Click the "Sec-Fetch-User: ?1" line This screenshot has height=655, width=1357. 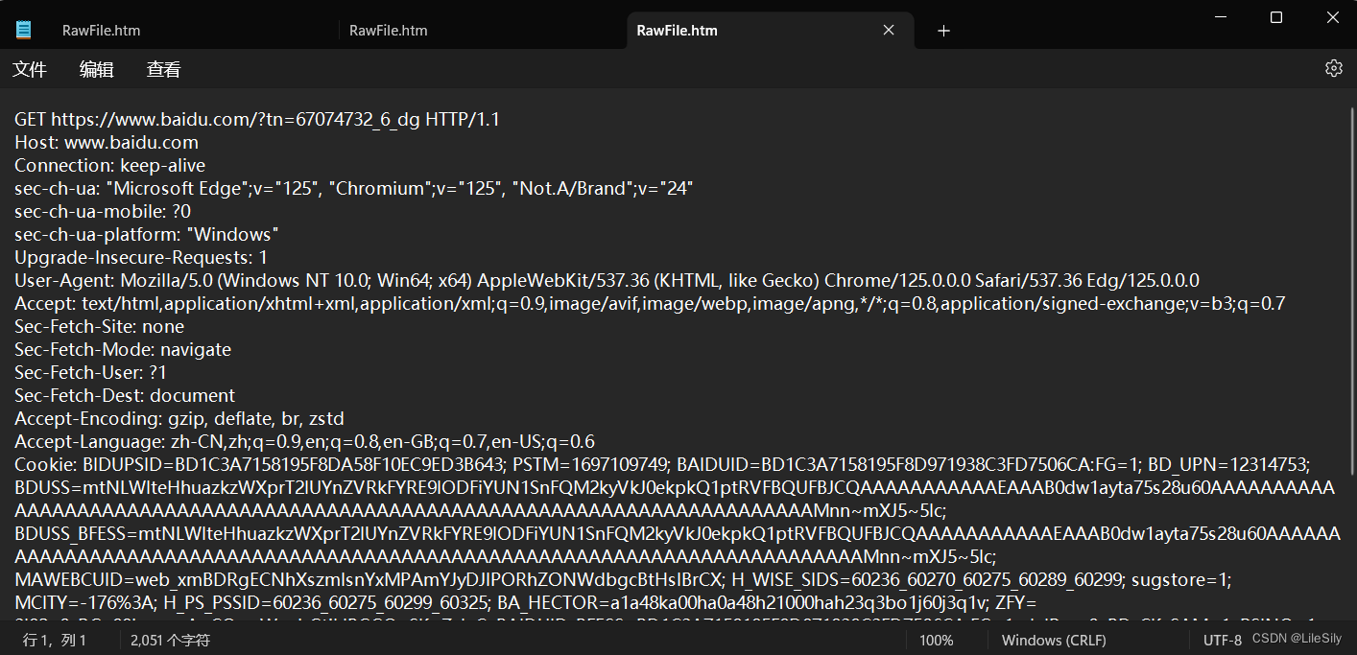90,373
